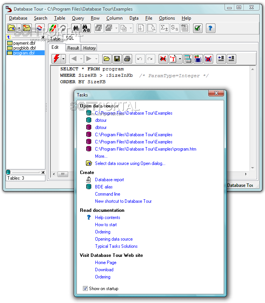Click the copy pages icon in main toolbar

pyautogui.click(x=124, y=28)
